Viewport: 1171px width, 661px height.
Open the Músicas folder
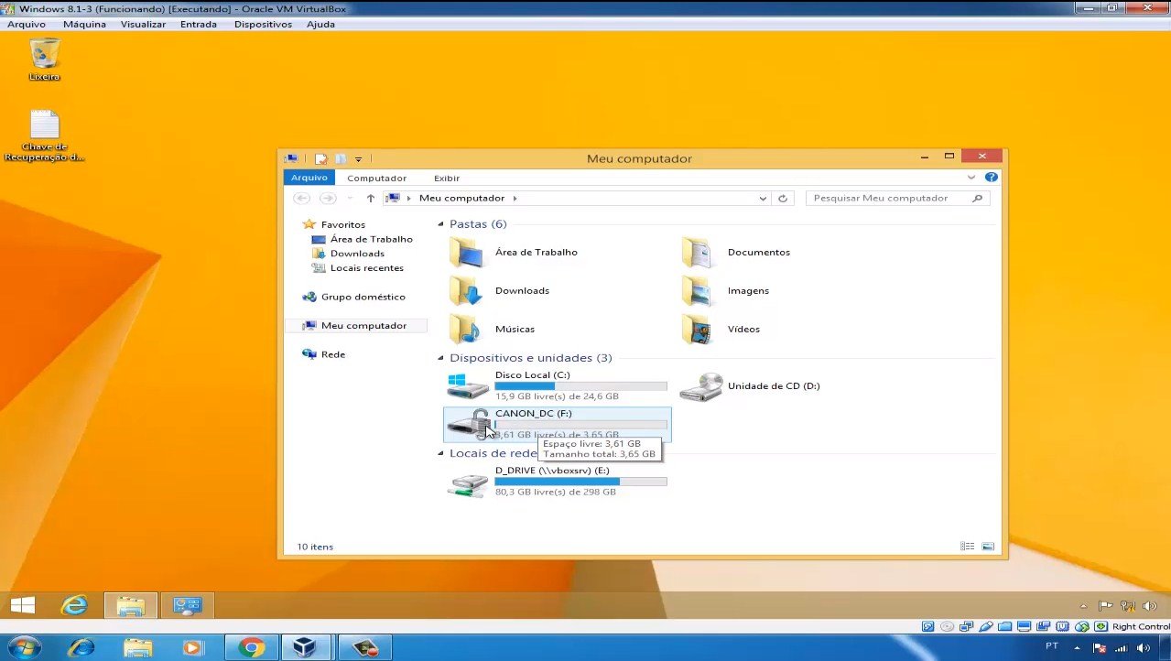pos(493,329)
